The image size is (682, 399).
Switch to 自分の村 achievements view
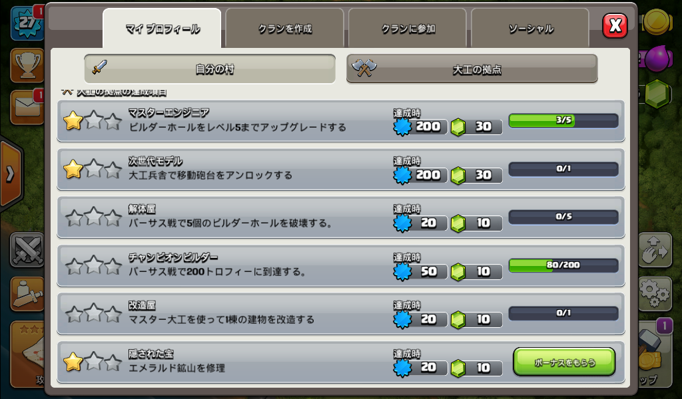point(210,68)
